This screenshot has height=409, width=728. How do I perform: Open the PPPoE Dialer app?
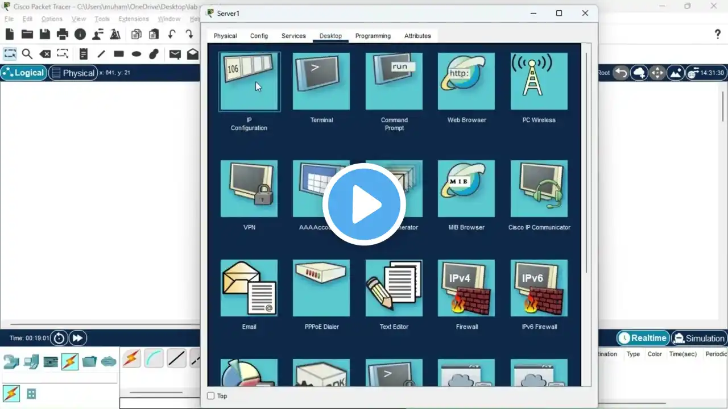[321, 288]
